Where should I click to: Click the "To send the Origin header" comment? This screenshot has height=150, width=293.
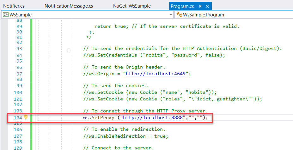tap(124, 67)
